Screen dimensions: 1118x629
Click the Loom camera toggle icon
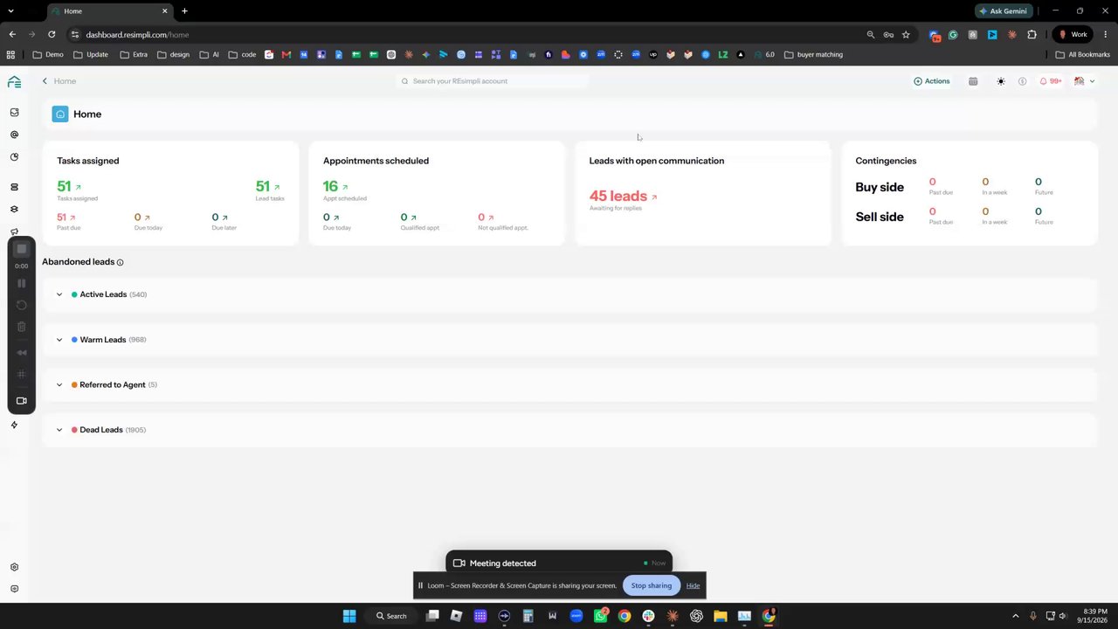pos(22,401)
